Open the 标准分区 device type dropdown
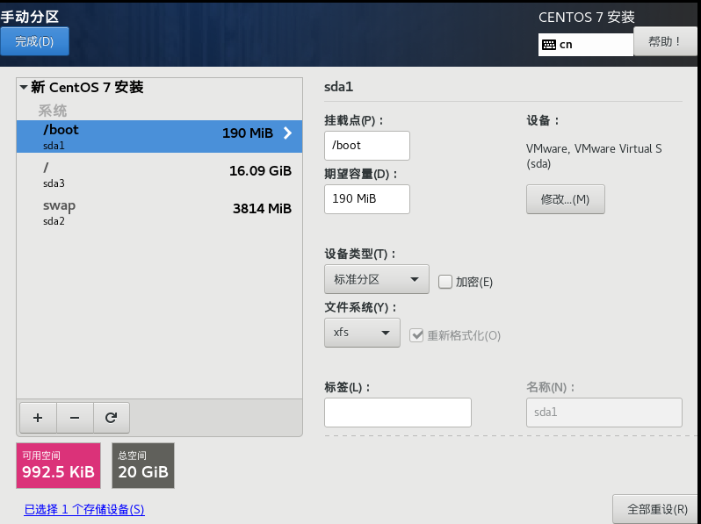701x524 pixels. [377, 279]
